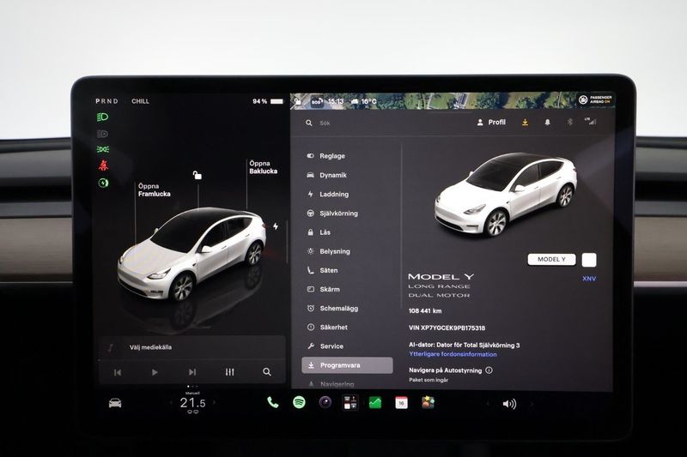Tap info icon beside Navigera på Autostyrning
Image resolution: width=687 pixels, height=457 pixels.
[x=489, y=370]
